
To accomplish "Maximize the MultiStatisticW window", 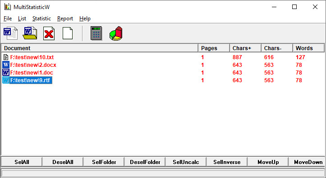I will click(x=294, y=7).
